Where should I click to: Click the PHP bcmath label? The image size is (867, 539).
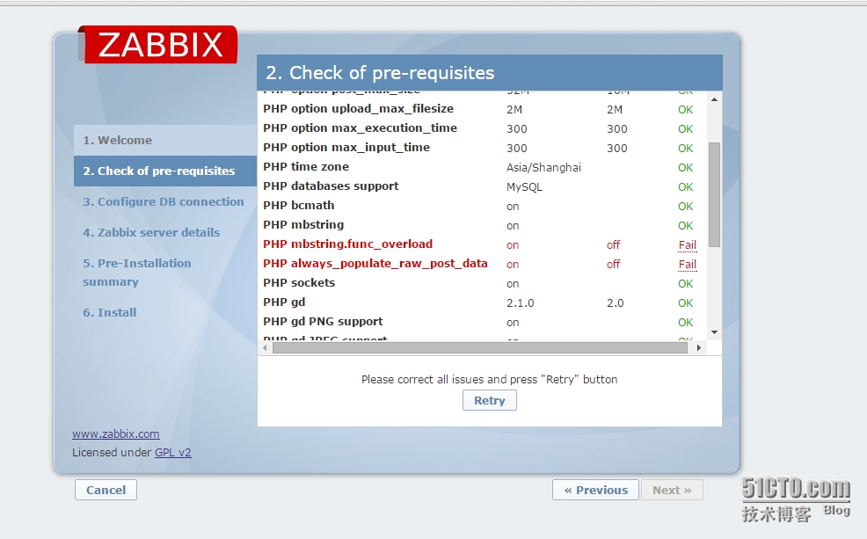(299, 206)
